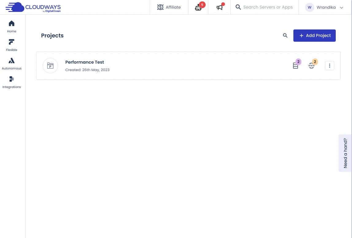Open the Affiliate menu item
The height and width of the screenshot is (238, 352).
click(x=173, y=7)
